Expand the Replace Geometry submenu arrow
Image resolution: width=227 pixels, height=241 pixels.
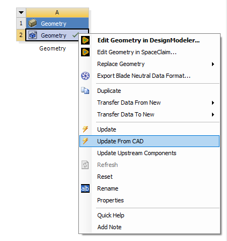pyautogui.click(x=213, y=64)
